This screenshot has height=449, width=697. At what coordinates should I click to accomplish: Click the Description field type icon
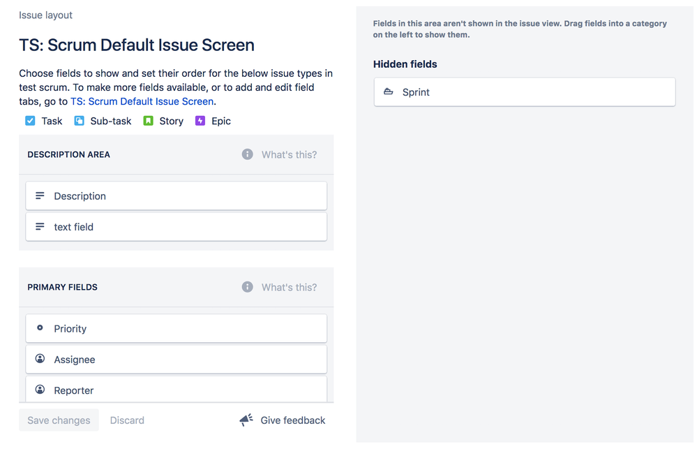pos(40,196)
